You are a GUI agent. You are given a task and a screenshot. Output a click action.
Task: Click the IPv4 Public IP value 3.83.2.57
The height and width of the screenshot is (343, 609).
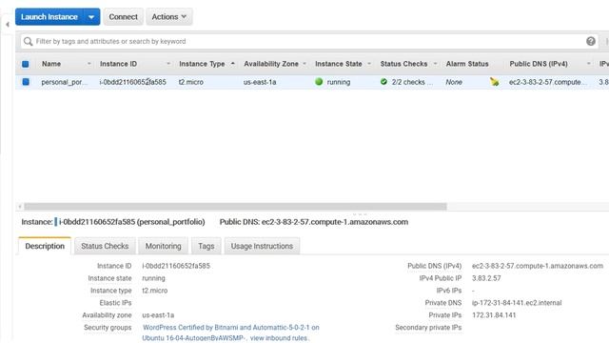[486, 278]
